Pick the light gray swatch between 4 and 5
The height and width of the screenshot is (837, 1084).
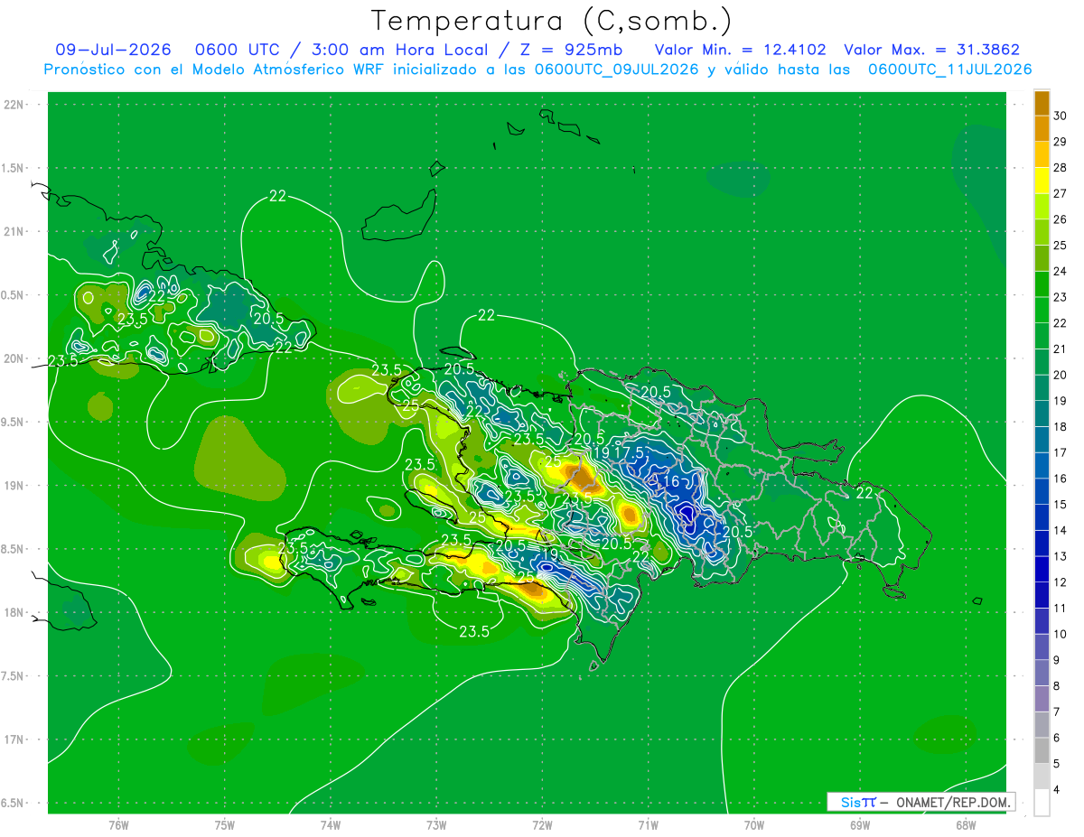pos(1042,777)
